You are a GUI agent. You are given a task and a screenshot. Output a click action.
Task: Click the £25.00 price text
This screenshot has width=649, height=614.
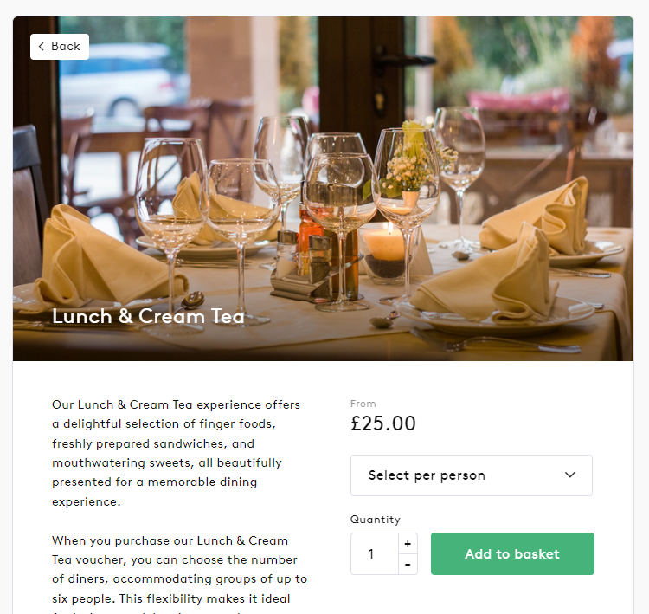coord(382,423)
